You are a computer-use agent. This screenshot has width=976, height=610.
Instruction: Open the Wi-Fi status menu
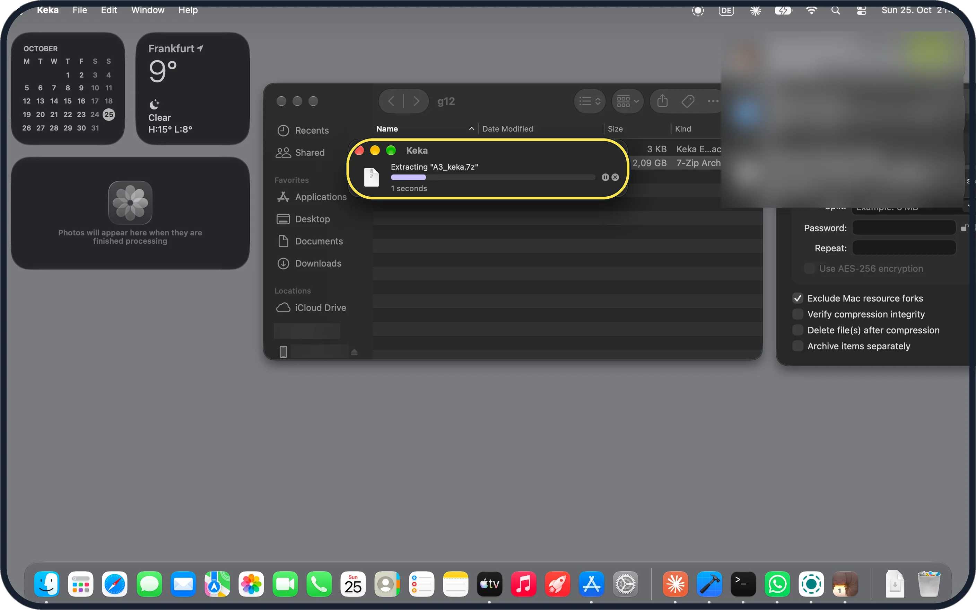point(811,10)
